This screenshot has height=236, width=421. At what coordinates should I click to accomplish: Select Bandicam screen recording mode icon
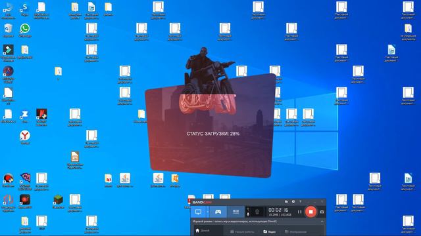point(198,212)
